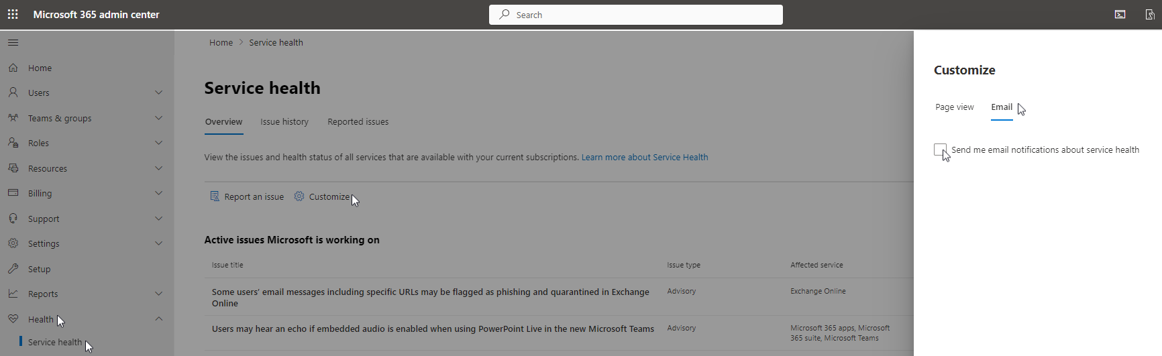The width and height of the screenshot is (1162, 356).
Task: Click the Billing card icon
Action: [13, 193]
